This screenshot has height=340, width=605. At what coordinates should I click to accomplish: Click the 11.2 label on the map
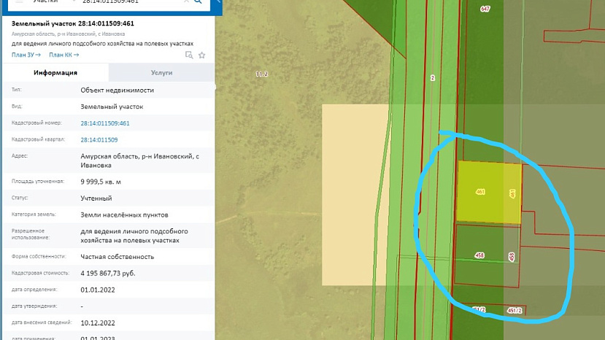(262, 74)
